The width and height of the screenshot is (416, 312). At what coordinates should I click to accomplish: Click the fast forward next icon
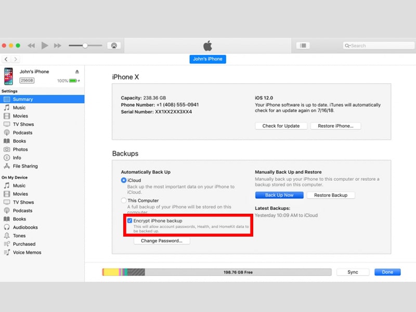58,46
